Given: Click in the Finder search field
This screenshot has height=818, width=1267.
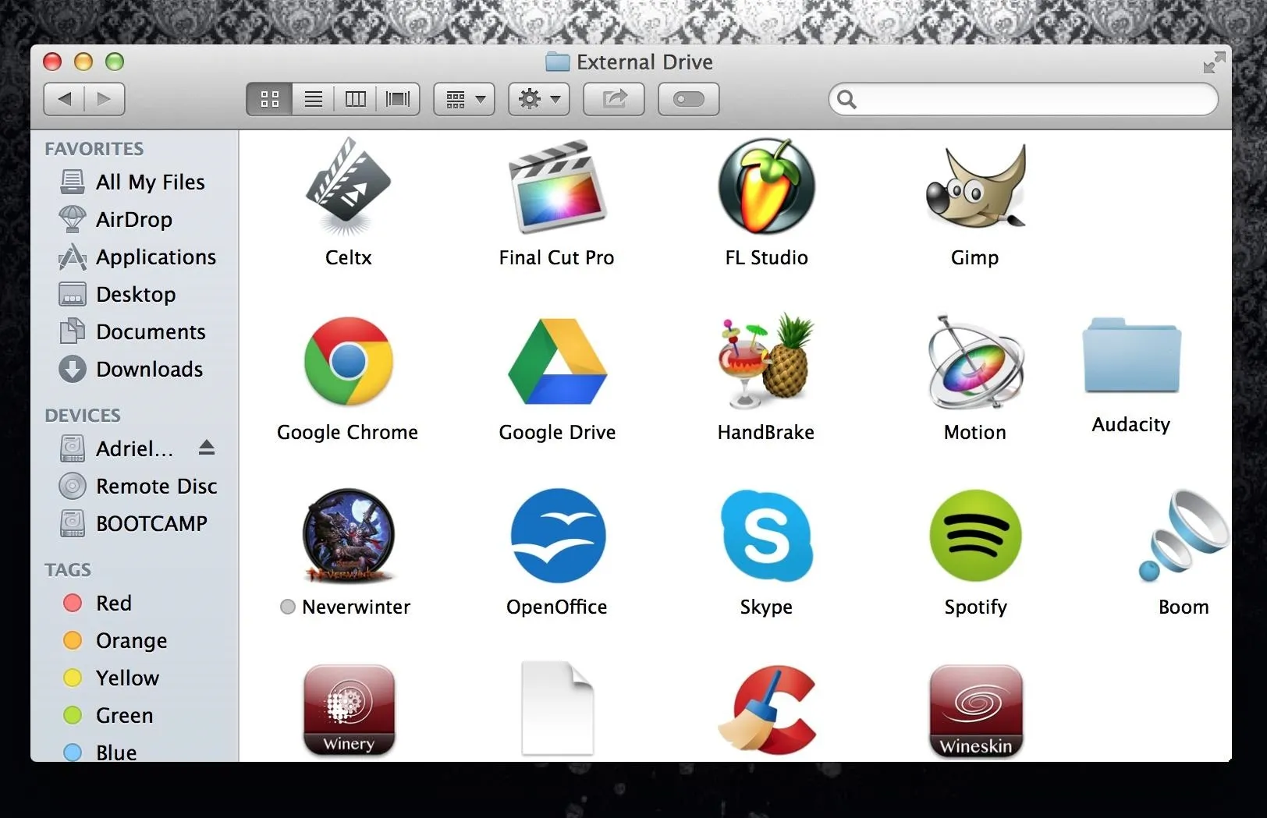Looking at the screenshot, I should pyautogui.click(x=1023, y=99).
